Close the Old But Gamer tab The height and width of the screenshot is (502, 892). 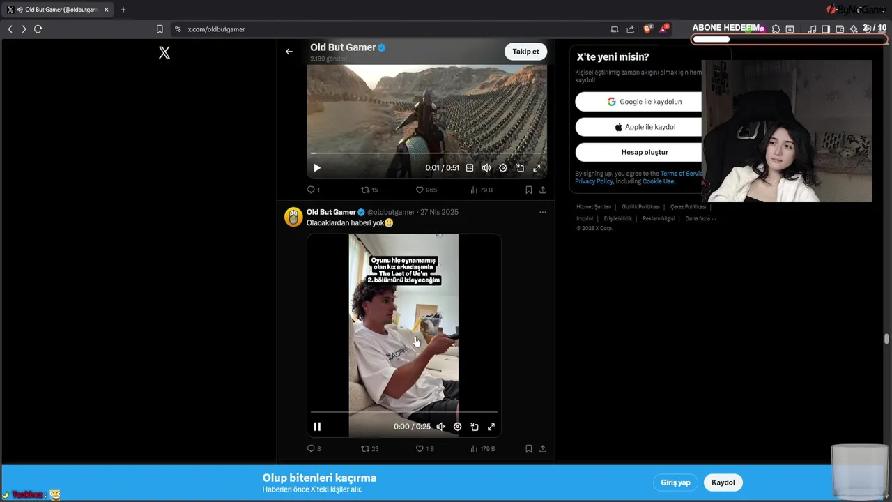point(107,10)
